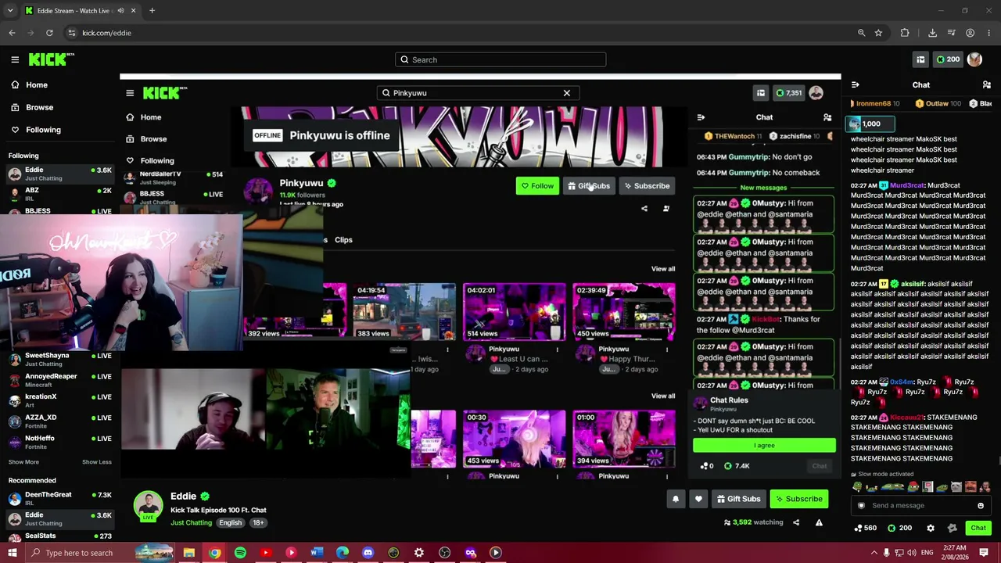Send message with green Chat button
This screenshot has height=563, width=1001.
978,528
